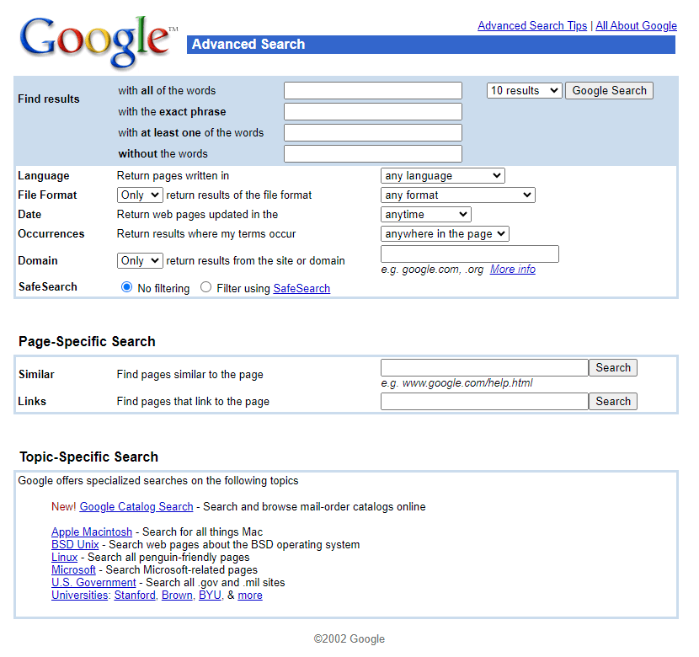699x657 pixels.
Task: Open Brown search link
Action: point(177,595)
